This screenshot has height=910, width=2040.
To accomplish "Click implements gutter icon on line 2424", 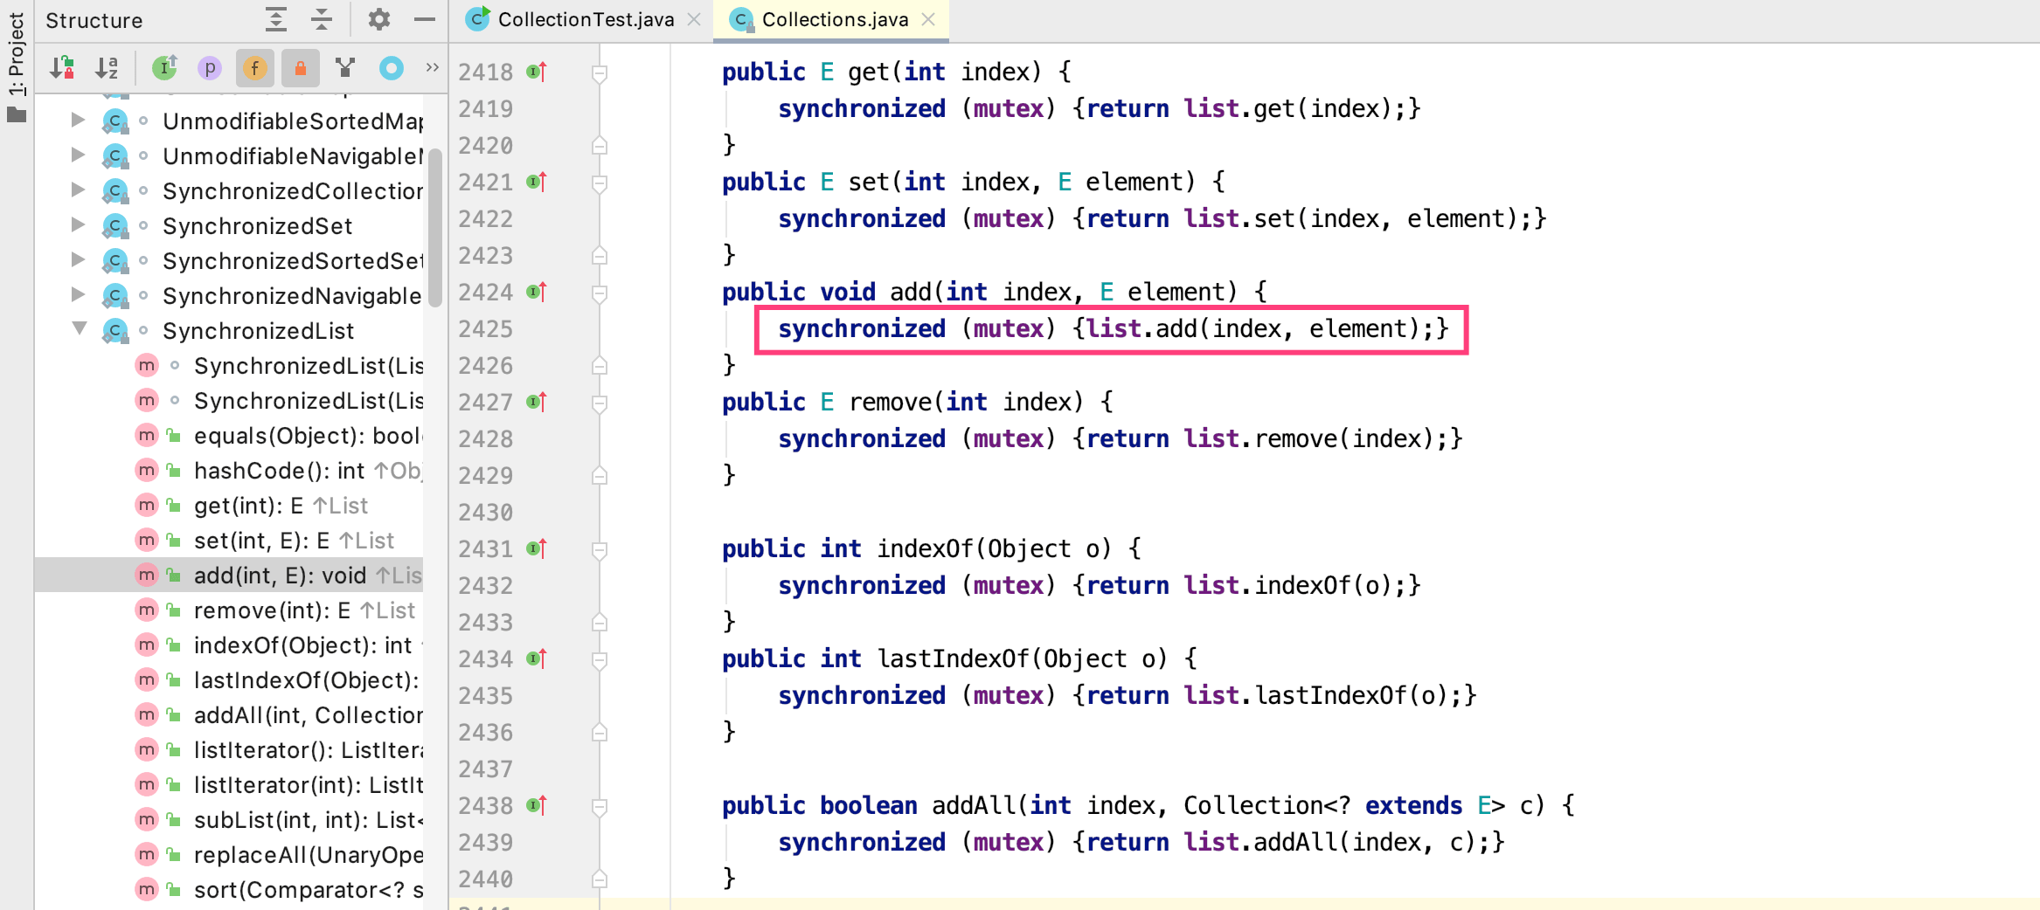I will point(537,292).
